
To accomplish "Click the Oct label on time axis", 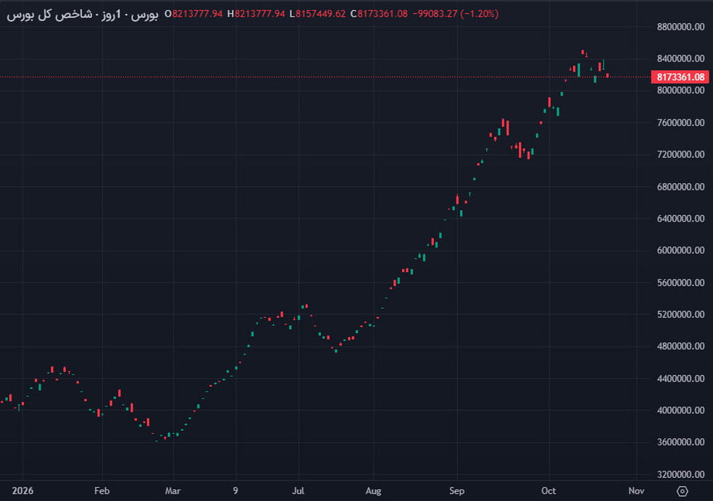I will point(549,491).
